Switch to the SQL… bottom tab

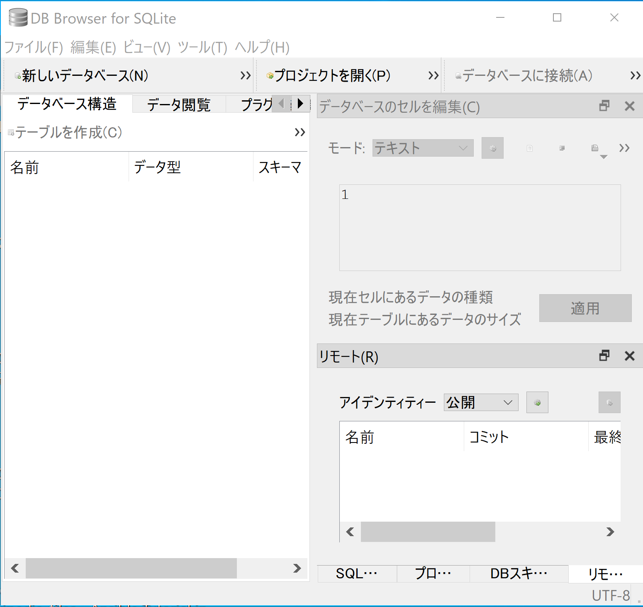click(357, 573)
